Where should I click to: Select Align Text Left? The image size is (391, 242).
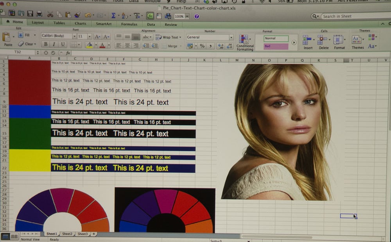(119, 45)
